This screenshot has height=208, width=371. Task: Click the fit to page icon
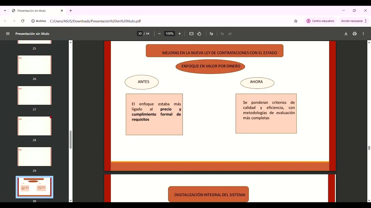pos(191,34)
